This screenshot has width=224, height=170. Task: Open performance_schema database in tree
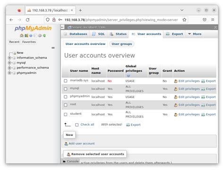[x=33, y=68]
